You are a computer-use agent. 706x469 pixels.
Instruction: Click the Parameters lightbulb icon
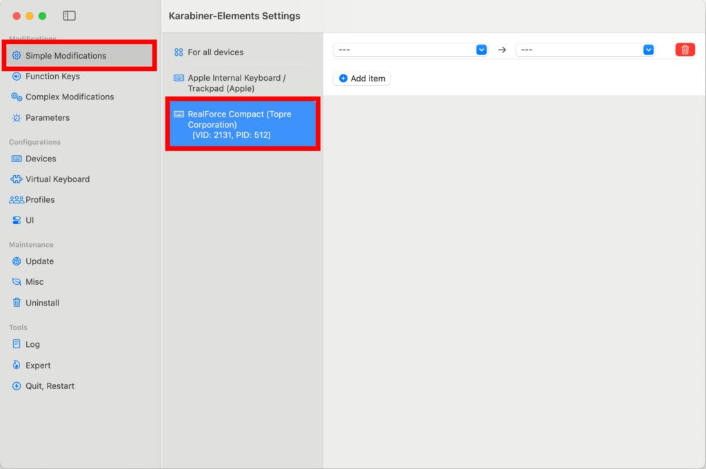tap(17, 118)
